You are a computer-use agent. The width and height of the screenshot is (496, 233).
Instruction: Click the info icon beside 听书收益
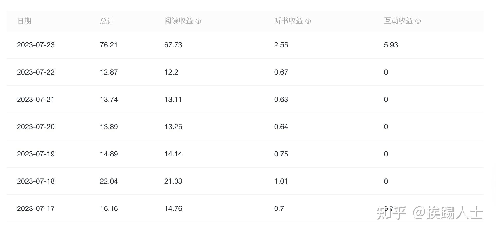click(x=308, y=21)
